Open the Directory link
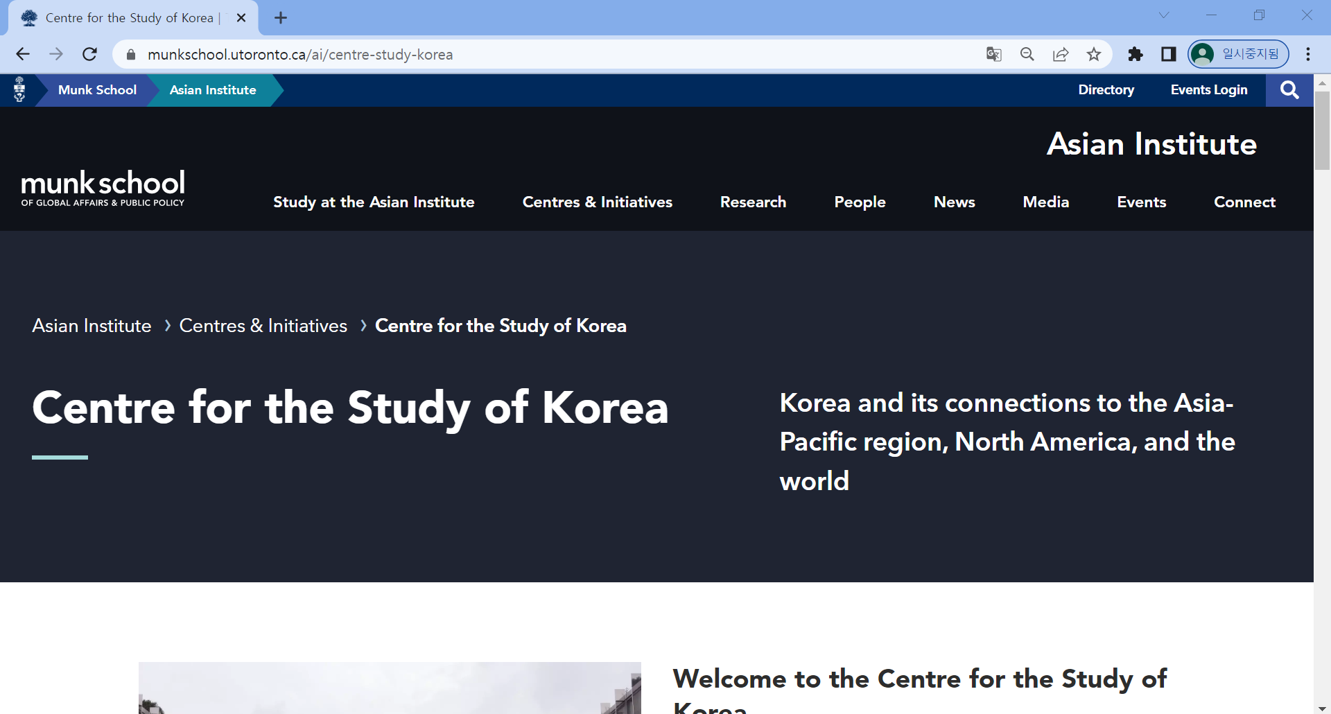Viewport: 1331px width, 714px height. pos(1106,90)
